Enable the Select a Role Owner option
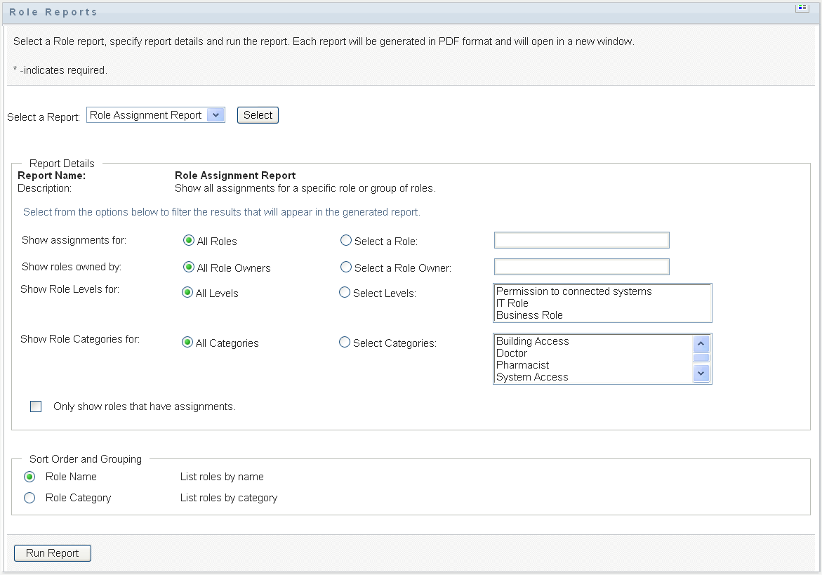822x575 pixels. [345, 267]
